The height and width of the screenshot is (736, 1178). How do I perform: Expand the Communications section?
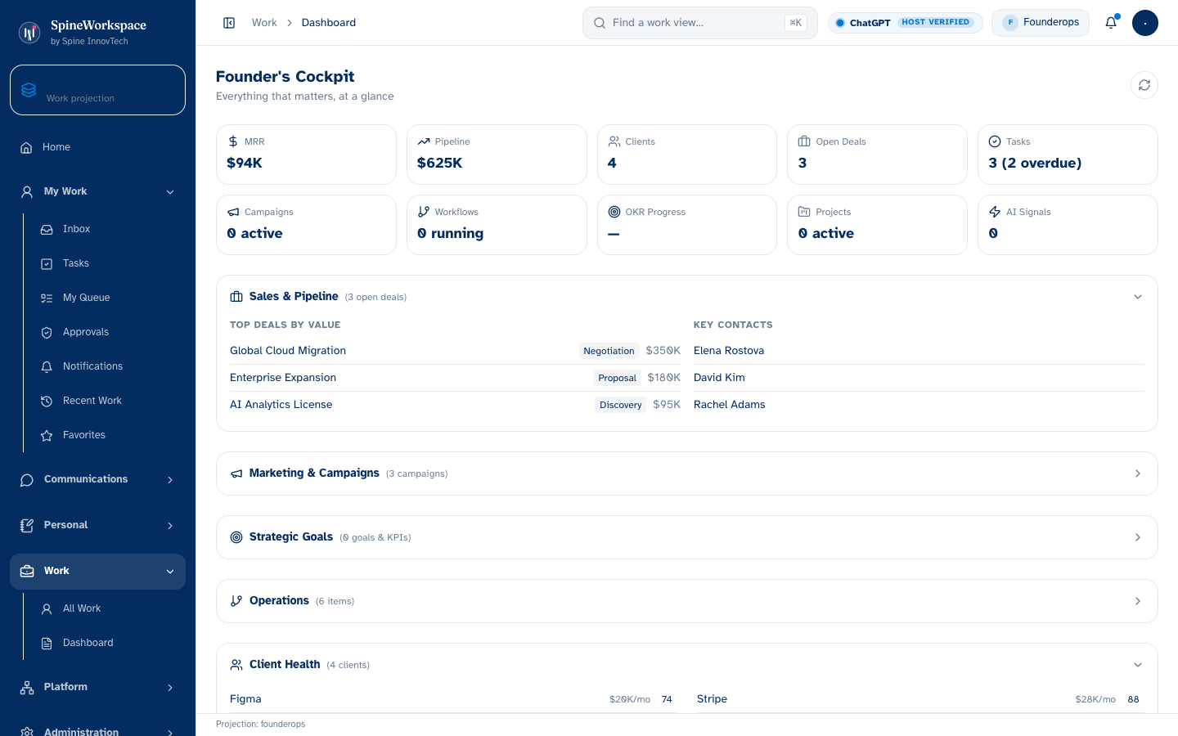coord(97,479)
